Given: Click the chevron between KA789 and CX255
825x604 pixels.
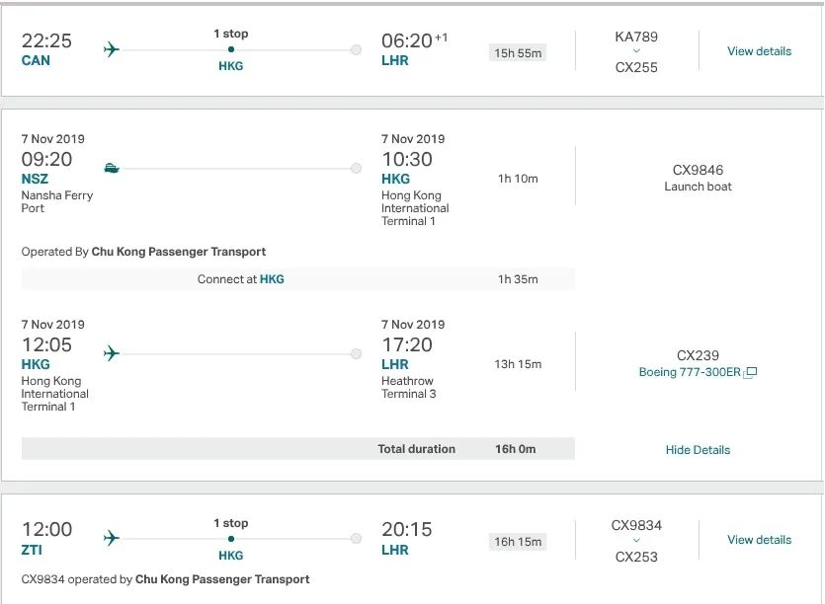Looking at the screenshot, I should pos(636,52).
